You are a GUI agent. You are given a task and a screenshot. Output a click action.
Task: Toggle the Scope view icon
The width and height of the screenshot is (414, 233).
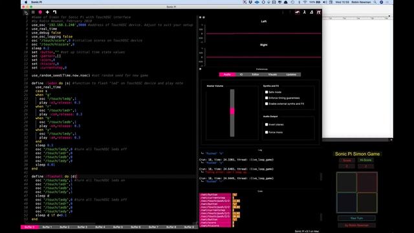[298, 12]
